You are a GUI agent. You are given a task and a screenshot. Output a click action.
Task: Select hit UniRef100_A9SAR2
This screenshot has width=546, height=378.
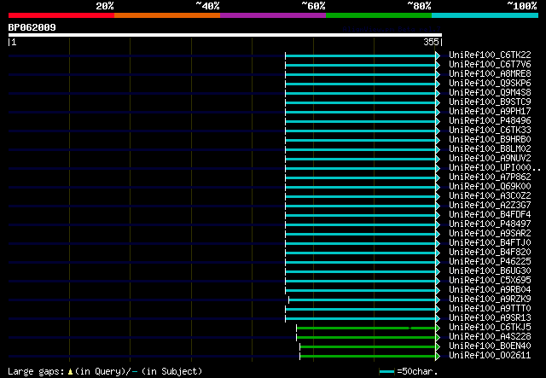coord(490,234)
